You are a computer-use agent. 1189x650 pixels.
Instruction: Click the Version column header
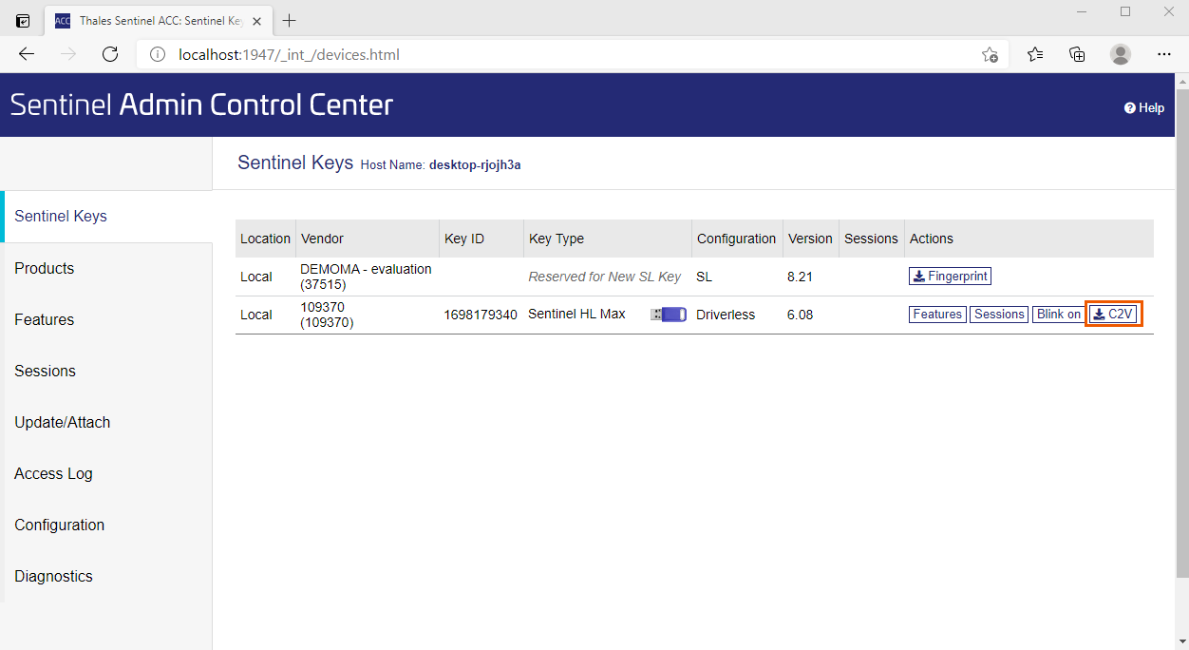(810, 239)
